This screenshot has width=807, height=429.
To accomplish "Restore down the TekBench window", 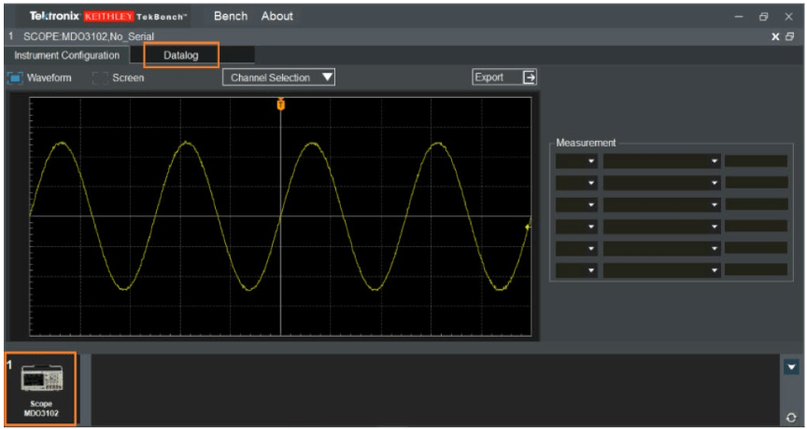I will tap(764, 17).
